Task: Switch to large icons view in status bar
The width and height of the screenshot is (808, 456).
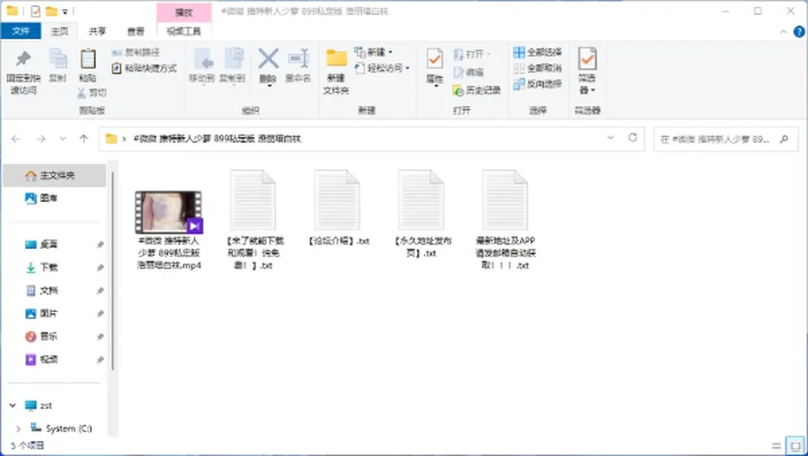Action: [795, 446]
